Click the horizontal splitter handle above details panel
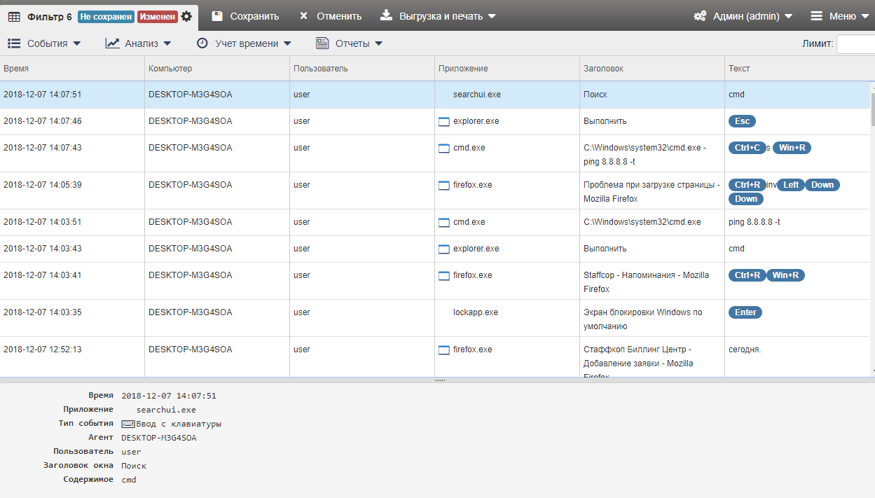 click(440, 380)
